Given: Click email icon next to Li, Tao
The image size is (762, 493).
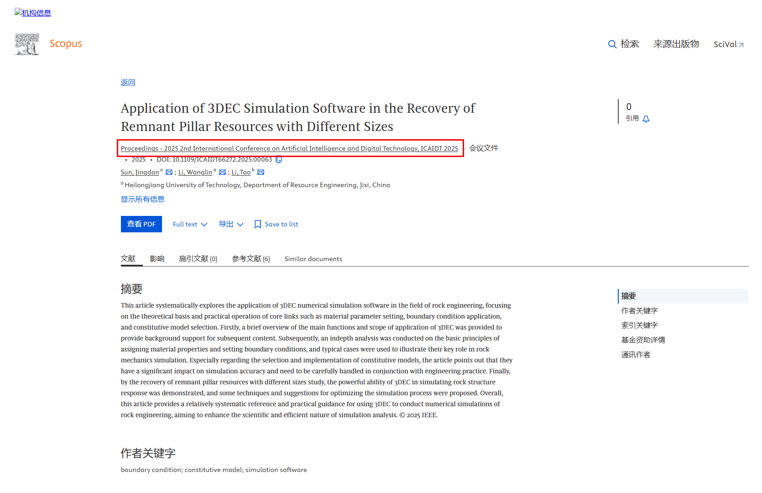Looking at the screenshot, I should pyautogui.click(x=261, y=173).
